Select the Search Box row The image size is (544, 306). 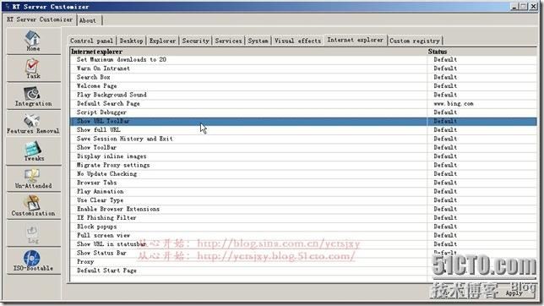303,77
